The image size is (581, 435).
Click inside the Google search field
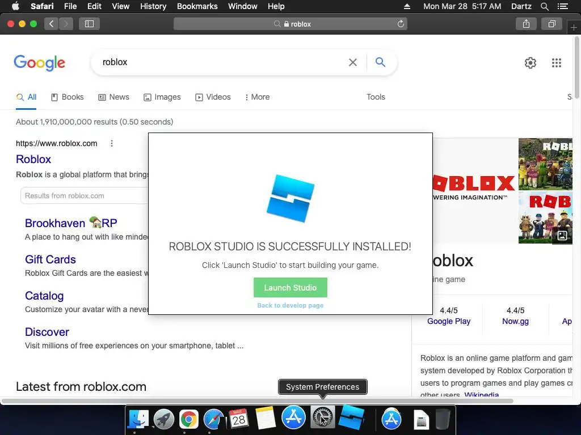(222, 62)
